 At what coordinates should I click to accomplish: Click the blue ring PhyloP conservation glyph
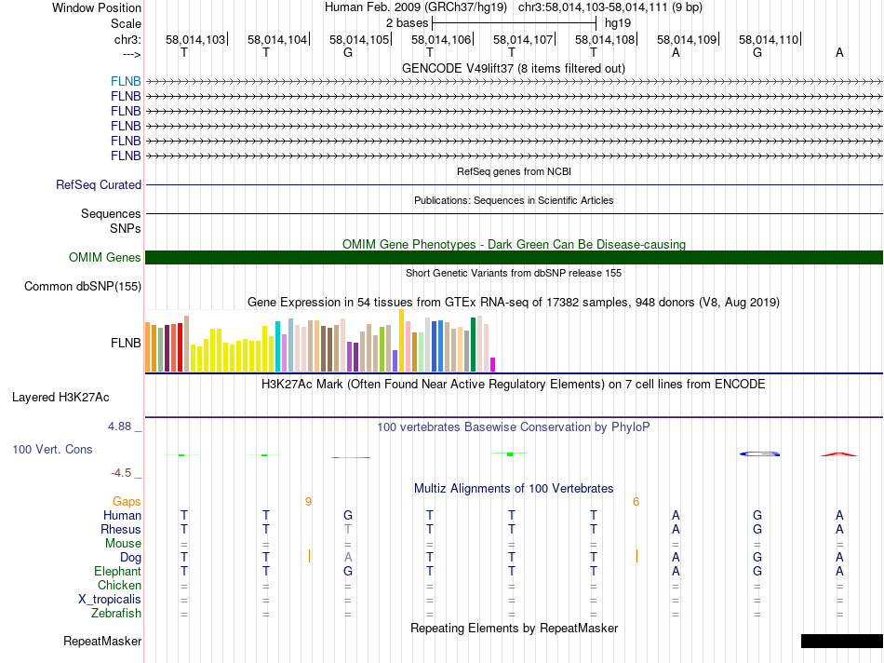[x=759, y=453]
